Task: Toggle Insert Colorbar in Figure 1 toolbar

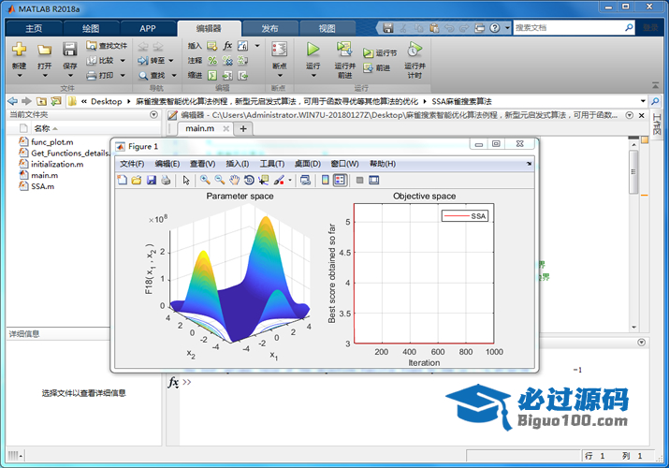Action: [325, 180]
